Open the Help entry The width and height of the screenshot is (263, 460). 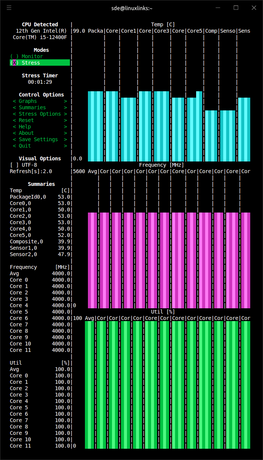click(x=40, y=127)
